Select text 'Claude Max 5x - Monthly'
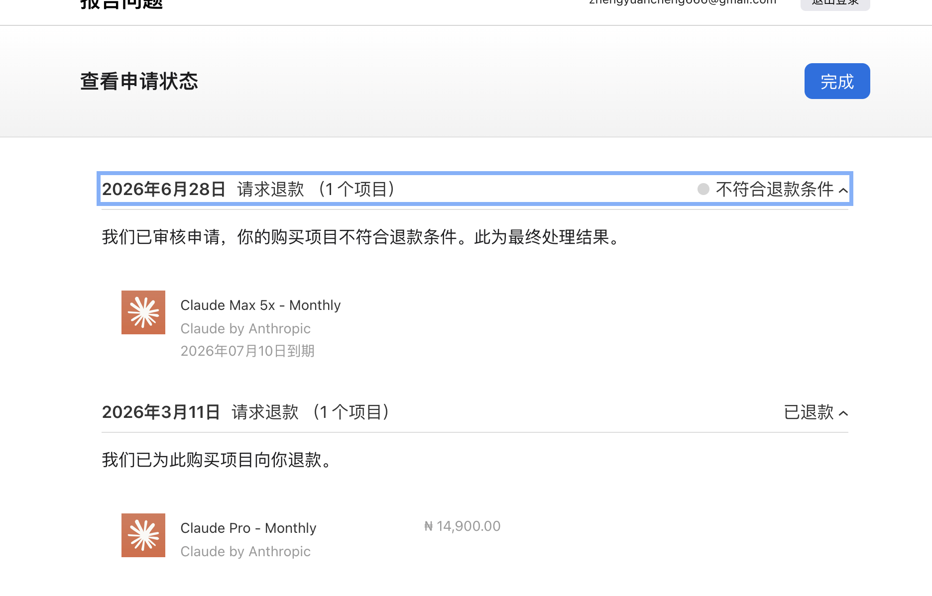Screen dimensions: 932x596 point(260,305)
